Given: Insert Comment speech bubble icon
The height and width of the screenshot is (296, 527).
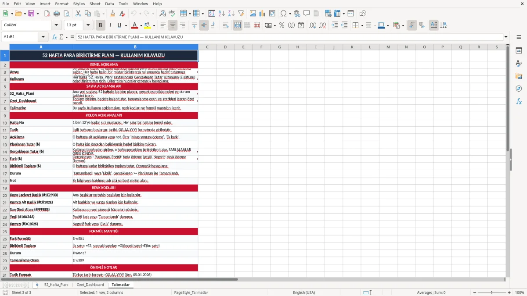Looking at the screenshot, I should [x=307, y=14].
